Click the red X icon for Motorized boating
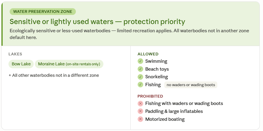This screenshot has height=131, width=263. [x=140, y=119]
